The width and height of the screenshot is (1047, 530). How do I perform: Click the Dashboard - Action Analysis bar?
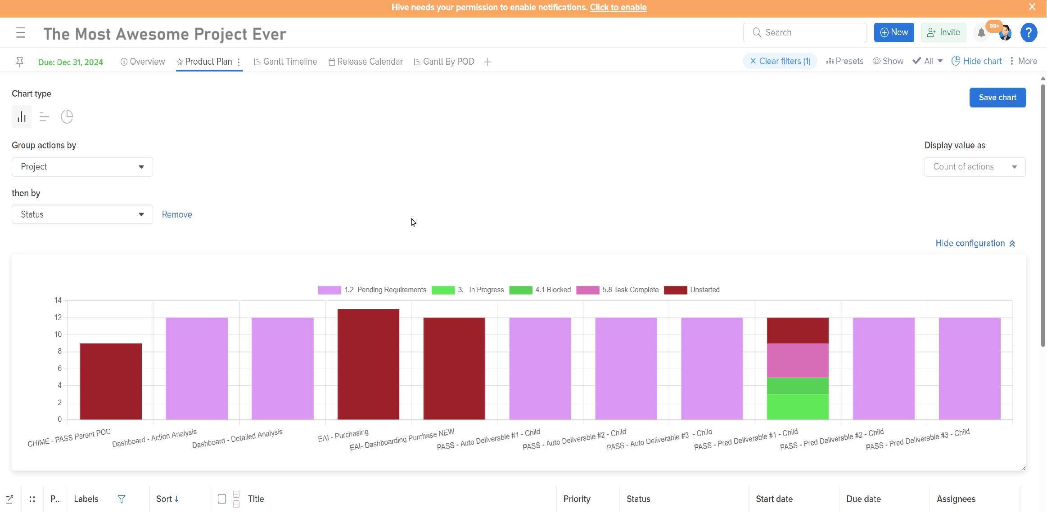(197, 369)
